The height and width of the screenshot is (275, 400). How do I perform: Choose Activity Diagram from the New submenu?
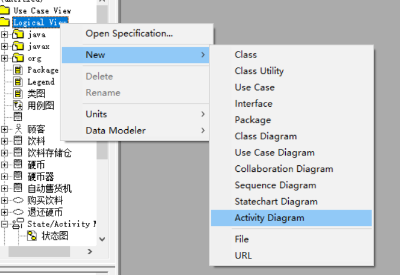(269, 218)
